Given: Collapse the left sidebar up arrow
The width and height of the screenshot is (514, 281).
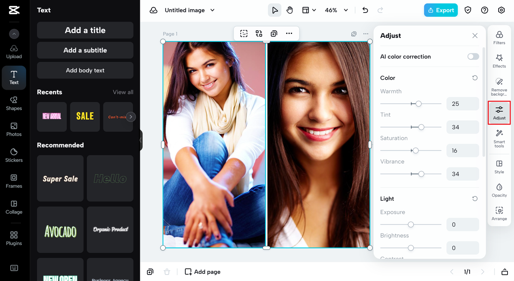Looking at the screenshot, I should [x=14, y=34].
